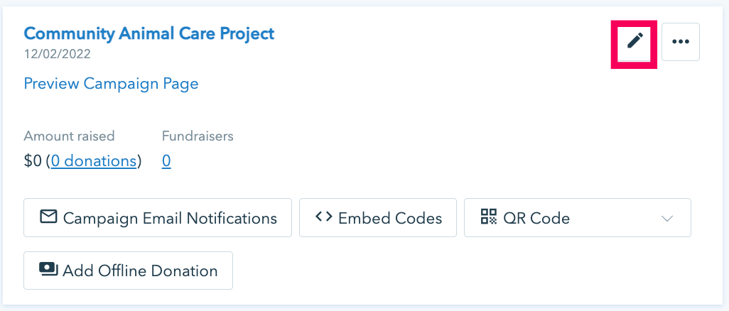
Task: Open Community Animal Care Project campaign
Action: 148,33
